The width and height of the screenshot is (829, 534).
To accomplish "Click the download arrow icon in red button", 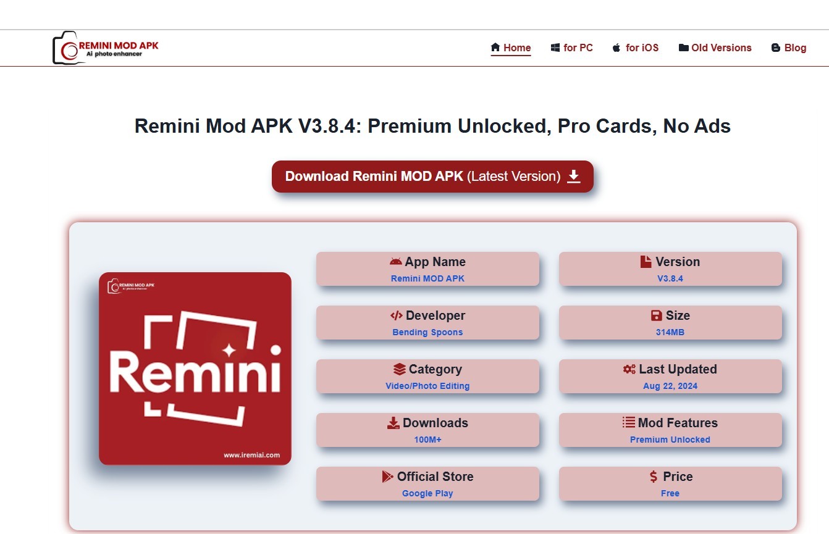I will (574, 177).
